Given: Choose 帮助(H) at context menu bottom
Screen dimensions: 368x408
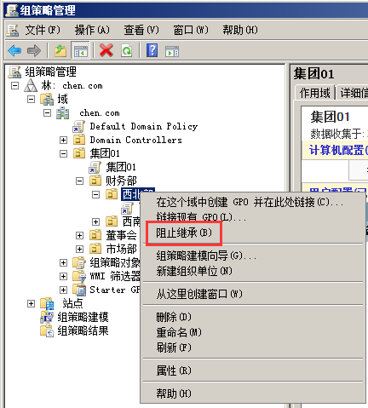Looking at the screenshot, I should tap(174, 394).
